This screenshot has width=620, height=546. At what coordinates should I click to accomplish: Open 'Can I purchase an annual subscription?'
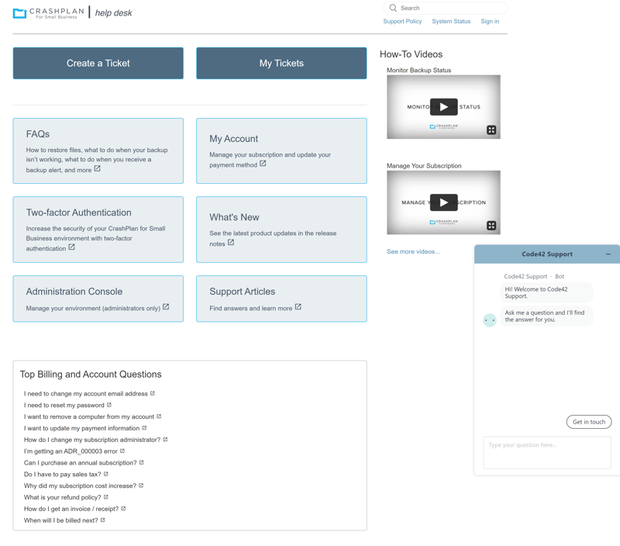[81, 462]
